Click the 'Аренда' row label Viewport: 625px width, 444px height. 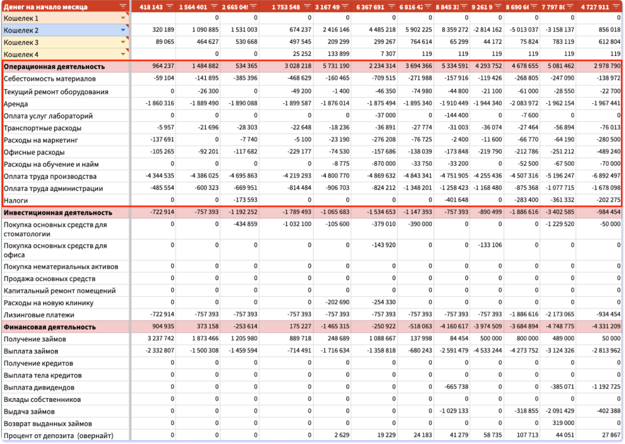point(16,104)
